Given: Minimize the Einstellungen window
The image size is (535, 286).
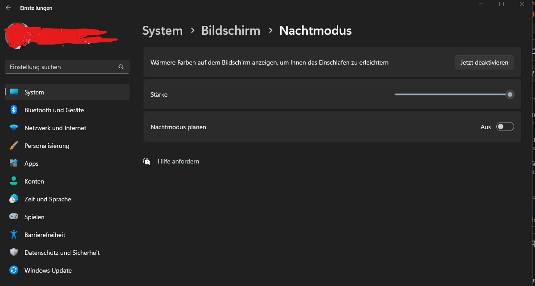Looking at the screenshot, I should pyautogui.click(x=481, y=4).
